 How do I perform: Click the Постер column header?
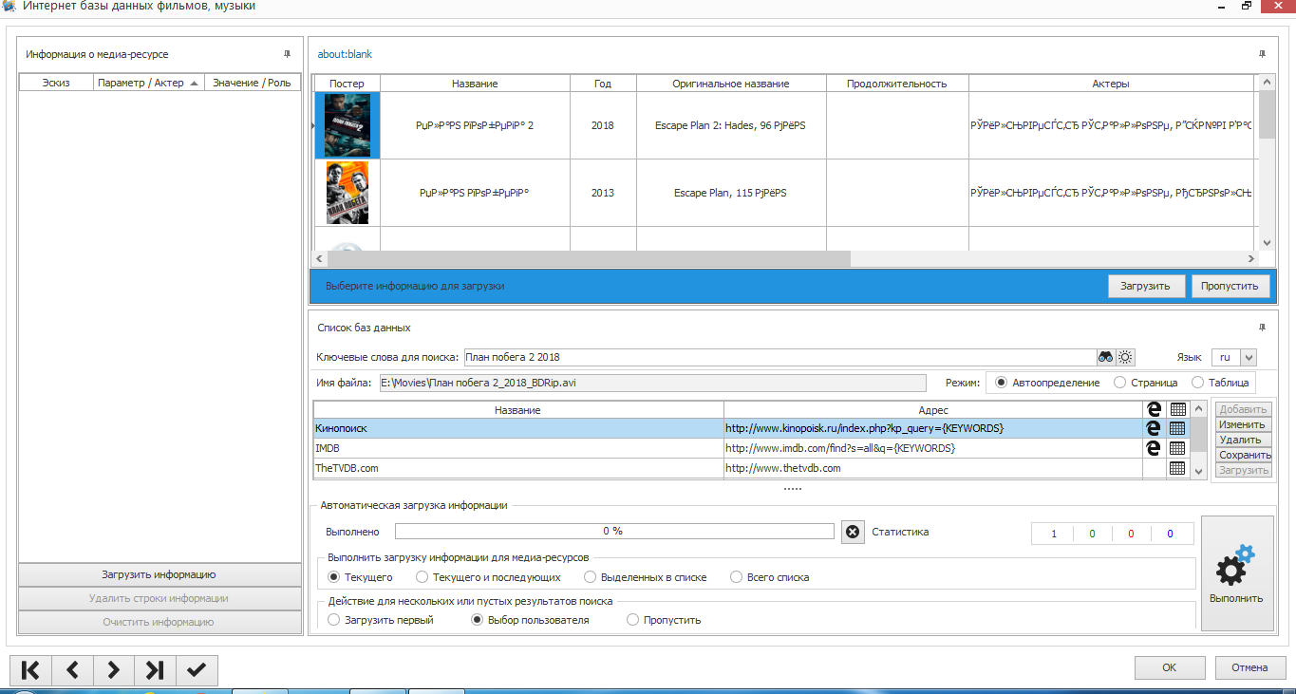click(347, 84)
